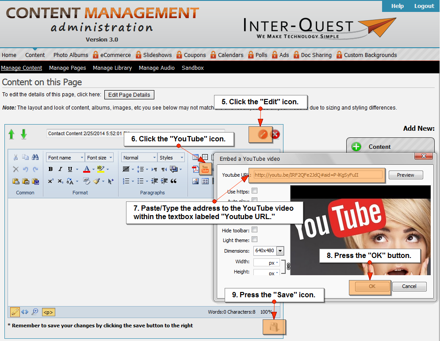Viewport: 440px width, 341px height.
Task: Click the Find binoculars icon
Action: (x=35, y=157)
